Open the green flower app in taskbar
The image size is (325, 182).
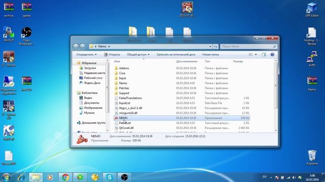(80, 177)
